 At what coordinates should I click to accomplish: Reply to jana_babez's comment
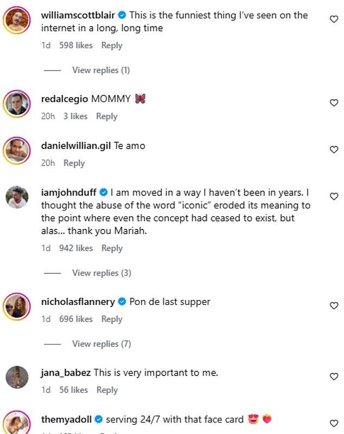[107, 390]
